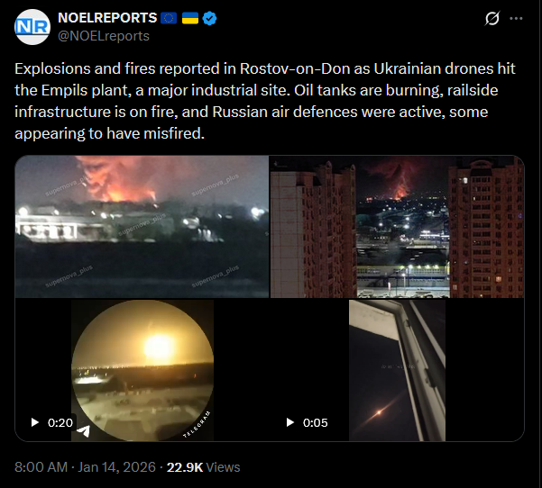Click the 0:20 duration label
The width and height of the screenshot is (542, 488).
coord(60,423)
